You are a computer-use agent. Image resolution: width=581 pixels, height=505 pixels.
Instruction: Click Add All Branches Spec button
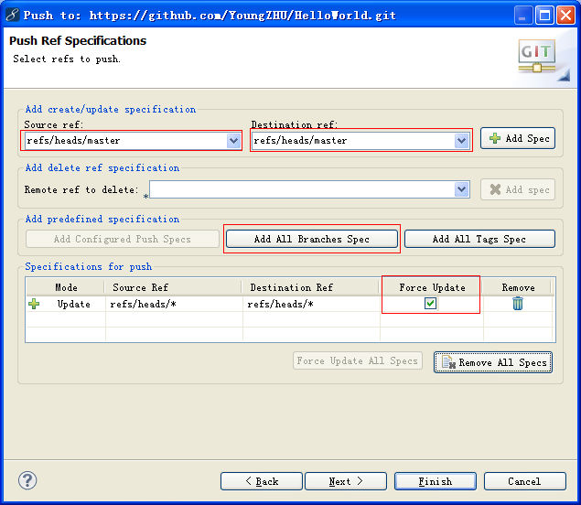[312, 239]
